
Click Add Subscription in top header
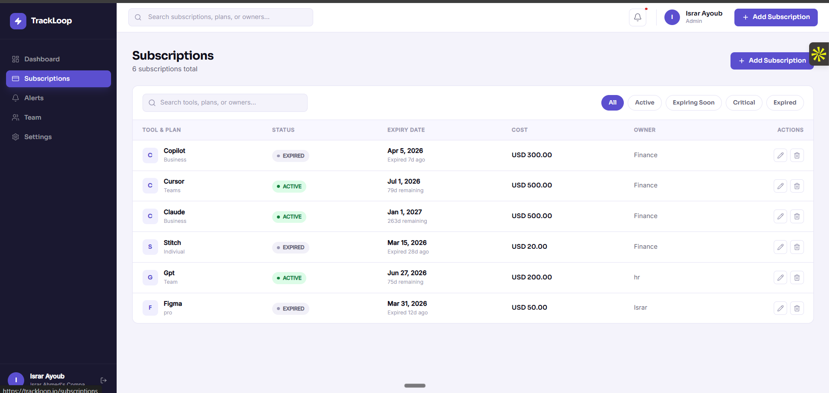point(776,17)
